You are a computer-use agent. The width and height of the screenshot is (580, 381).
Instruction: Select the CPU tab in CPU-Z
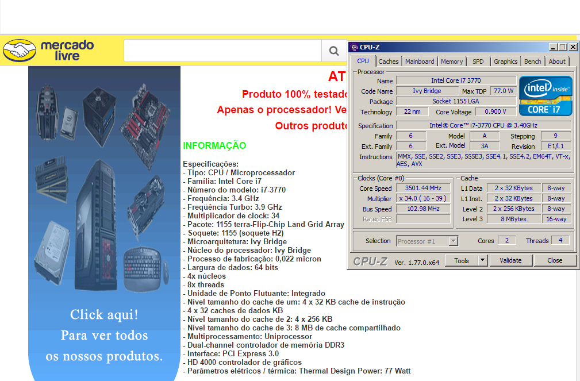tap(363, 61)
